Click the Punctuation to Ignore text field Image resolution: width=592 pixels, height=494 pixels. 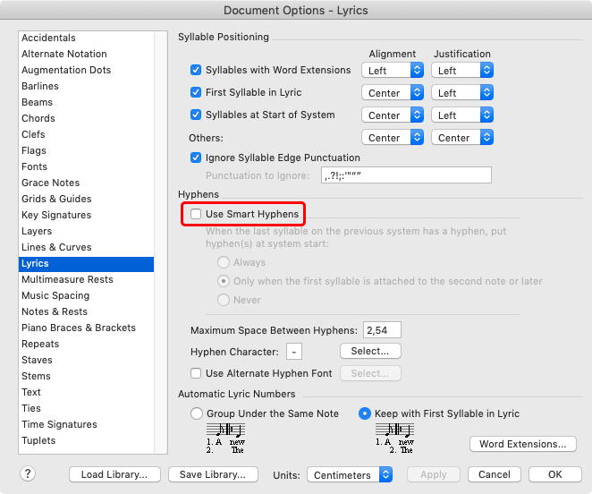point(405,175)
